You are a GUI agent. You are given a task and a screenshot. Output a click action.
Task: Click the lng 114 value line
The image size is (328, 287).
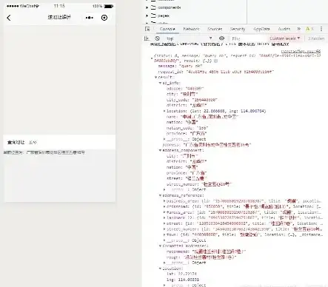coord(183,280)
